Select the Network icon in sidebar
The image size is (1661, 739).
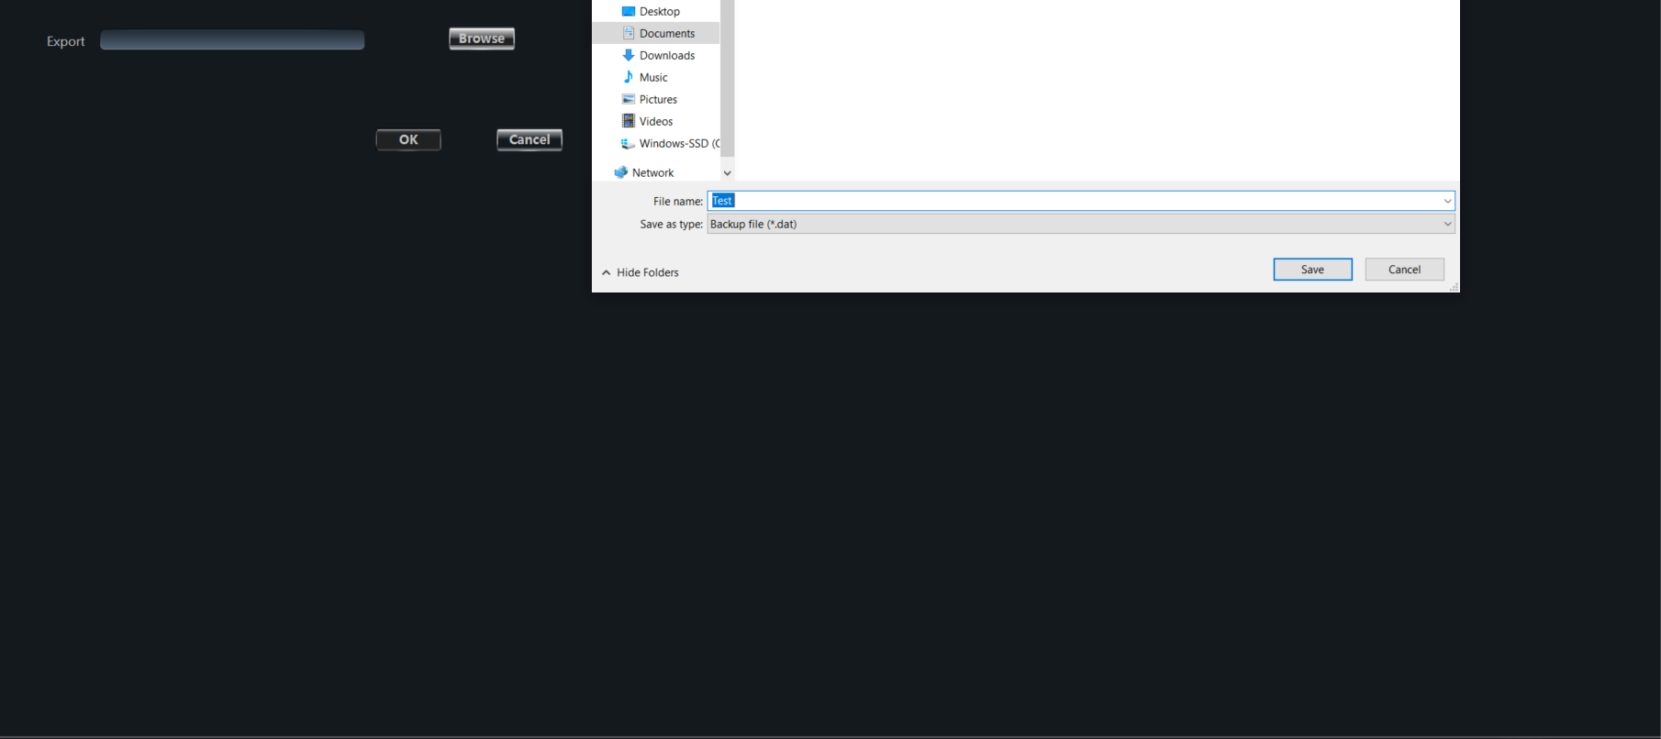click(x=621, y=172)
